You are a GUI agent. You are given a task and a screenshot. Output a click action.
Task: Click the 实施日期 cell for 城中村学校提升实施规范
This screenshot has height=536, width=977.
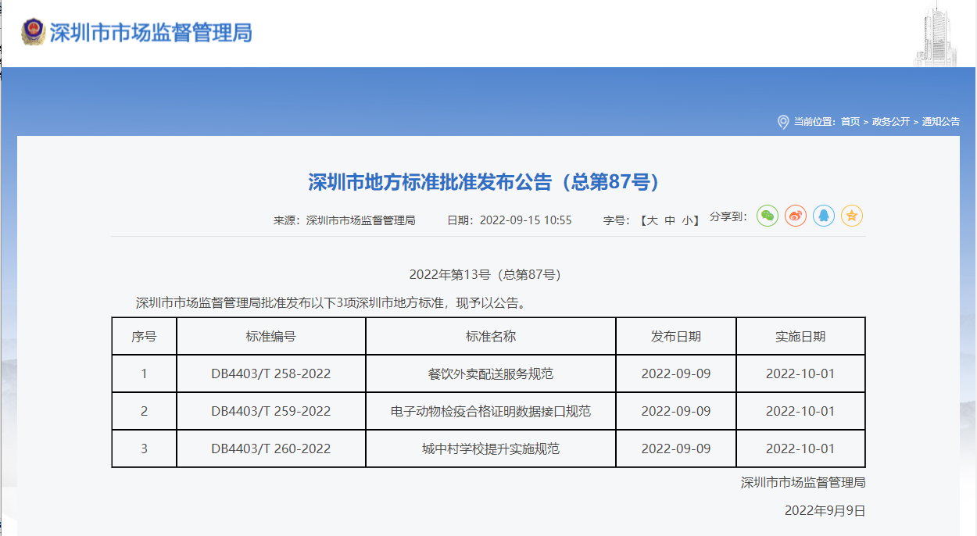800,448
